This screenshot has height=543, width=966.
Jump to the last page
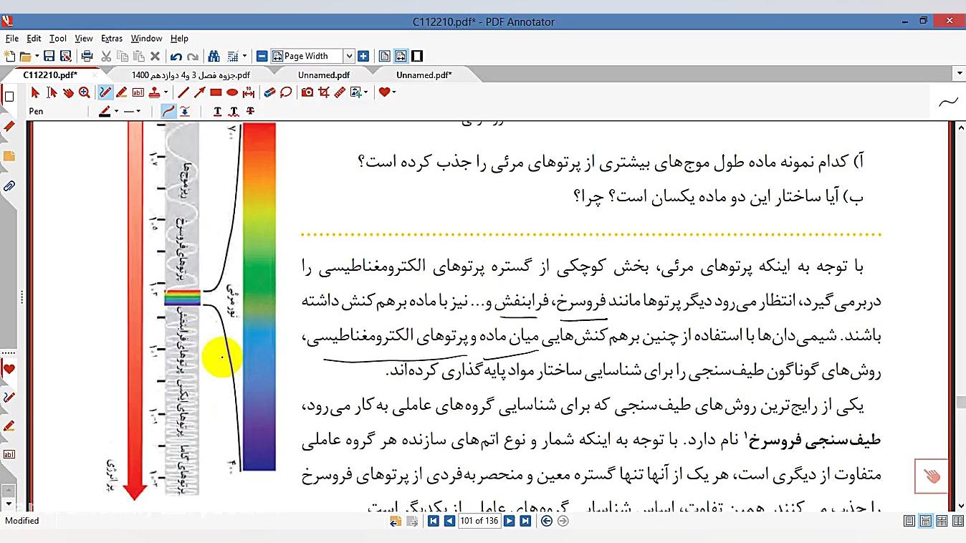pos(525,521)
